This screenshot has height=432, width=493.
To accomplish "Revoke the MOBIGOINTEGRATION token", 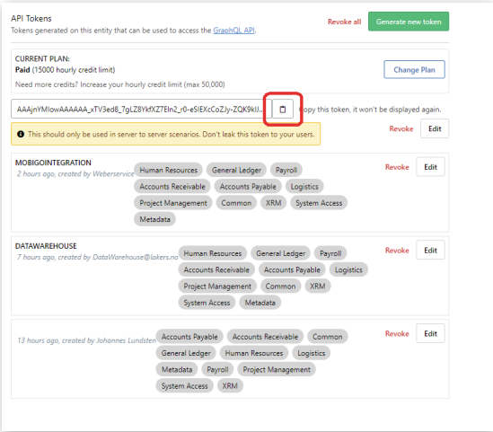I will [397, 167].
